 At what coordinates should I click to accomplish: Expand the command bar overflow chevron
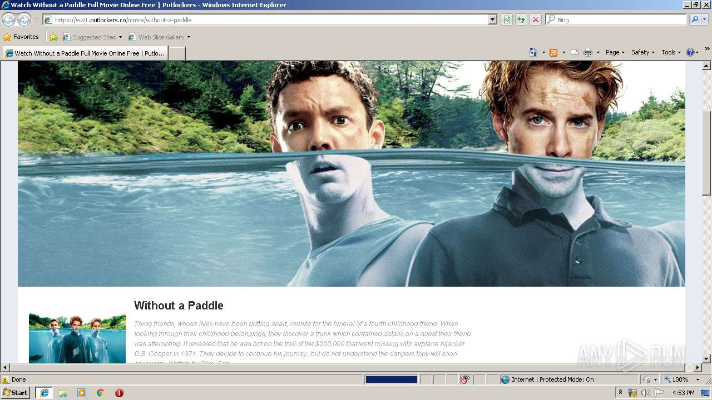[x=708, y=49]
